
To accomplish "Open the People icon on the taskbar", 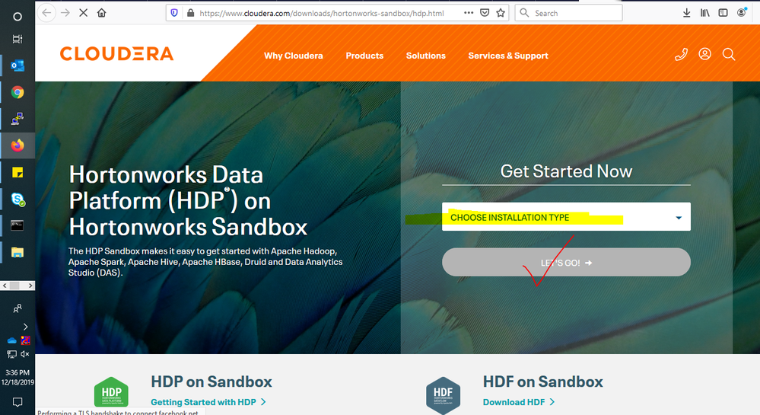I will [17, 308].
